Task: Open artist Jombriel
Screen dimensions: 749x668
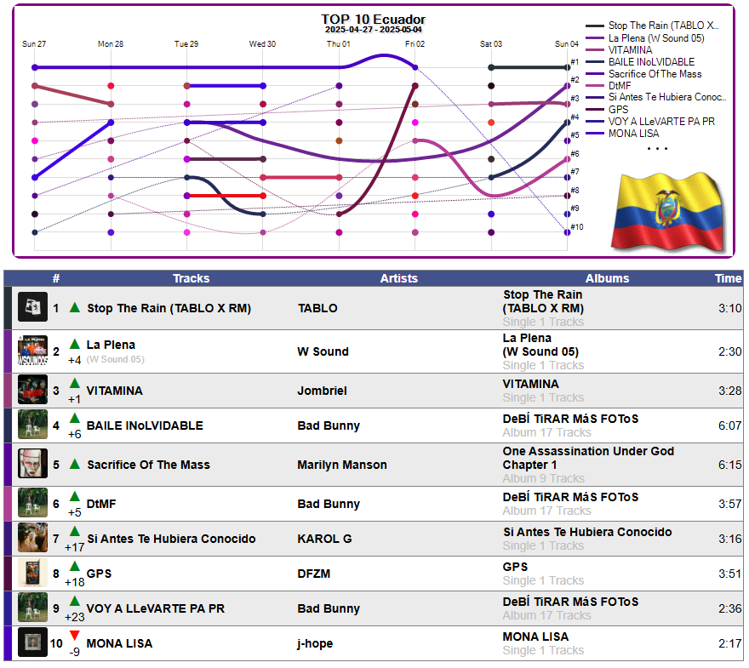Action: pyautogui.click(x=323, y=391)
